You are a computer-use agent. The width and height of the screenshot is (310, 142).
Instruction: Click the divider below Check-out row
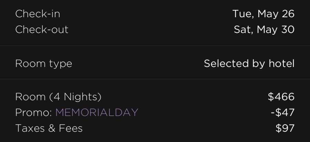click(x=155, y=46)
